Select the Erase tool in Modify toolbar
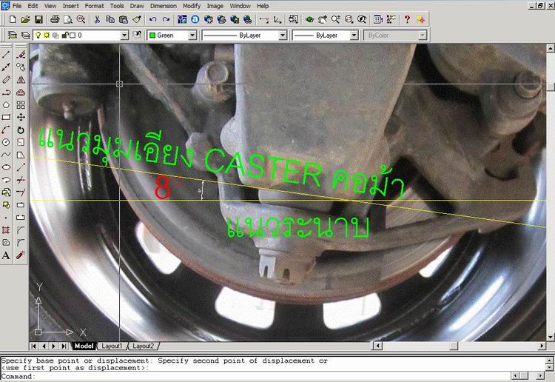 (x=21, y=54)
